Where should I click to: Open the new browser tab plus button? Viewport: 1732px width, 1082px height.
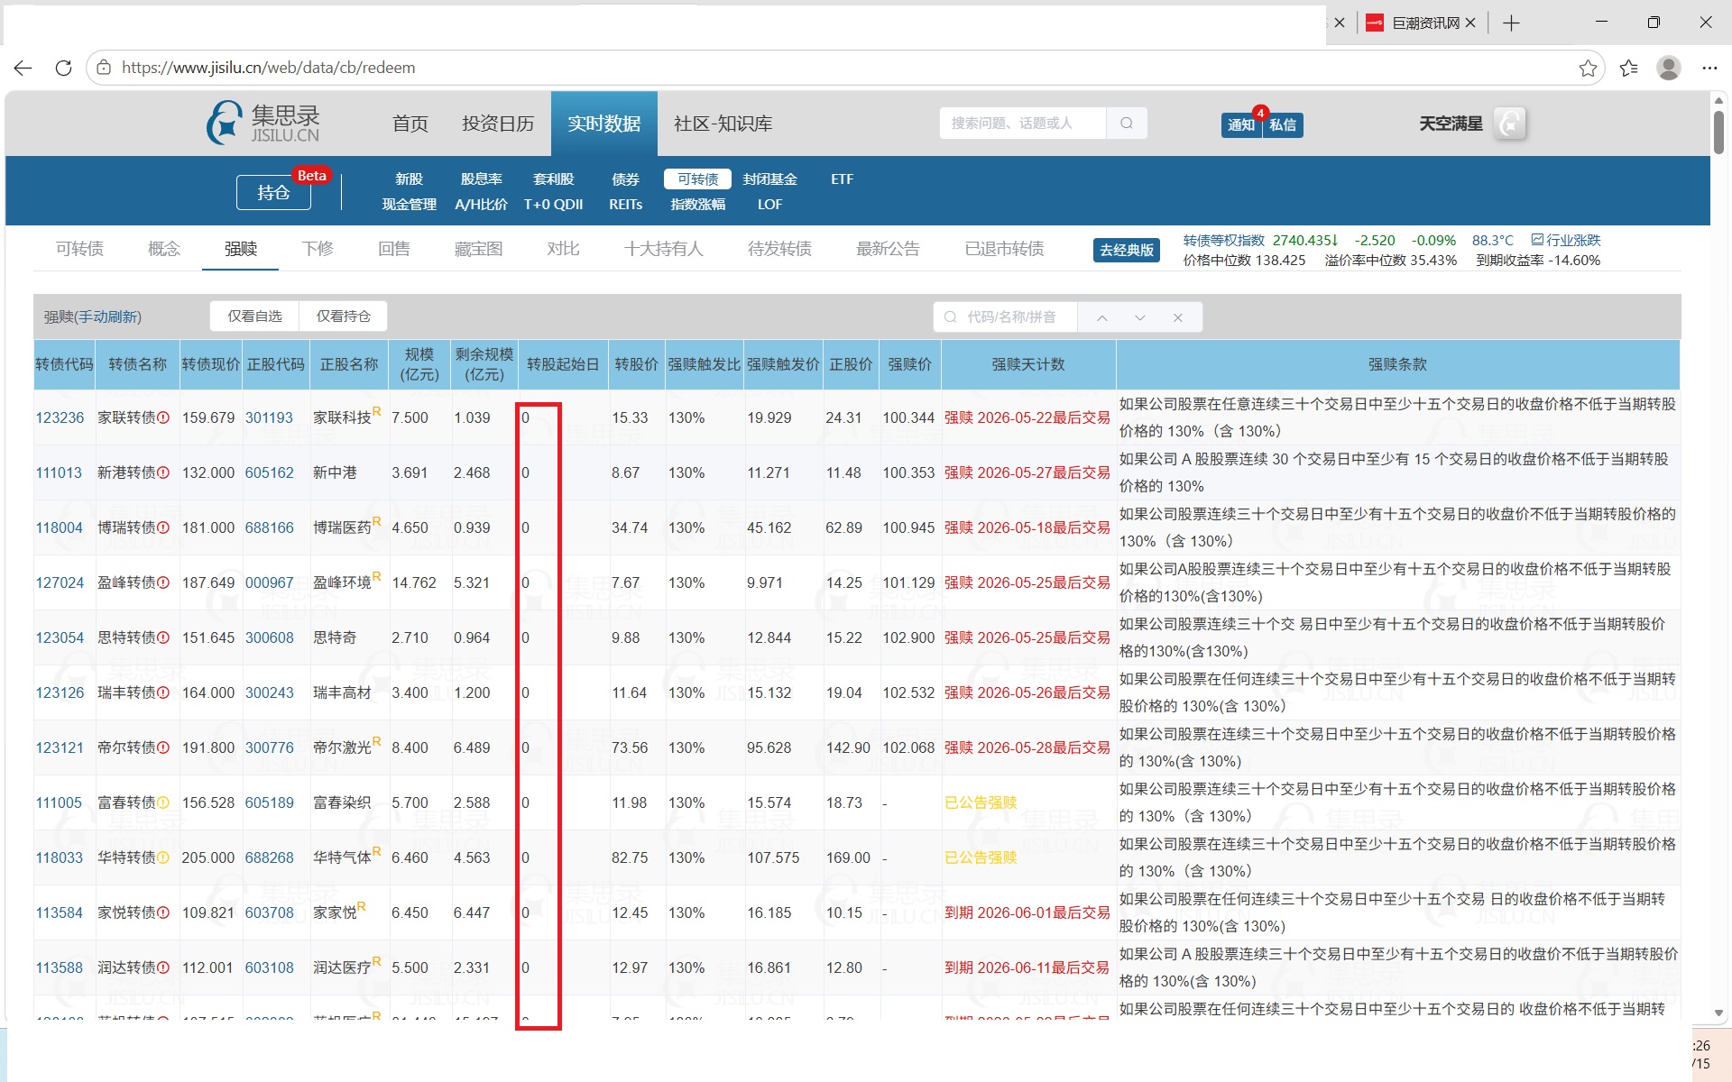pos(1512,23)
